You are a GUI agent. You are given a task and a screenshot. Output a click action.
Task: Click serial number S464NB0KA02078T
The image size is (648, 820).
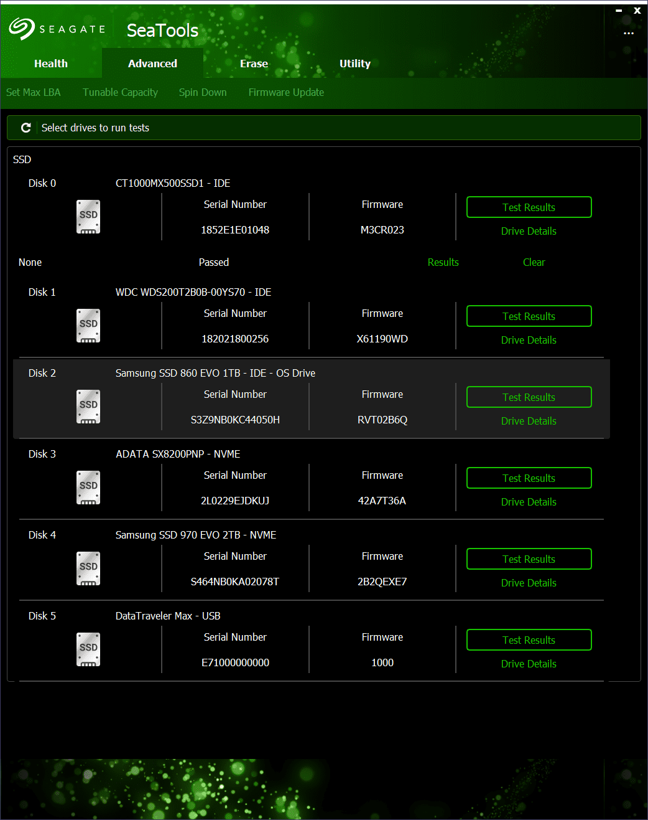pos(235,582)
